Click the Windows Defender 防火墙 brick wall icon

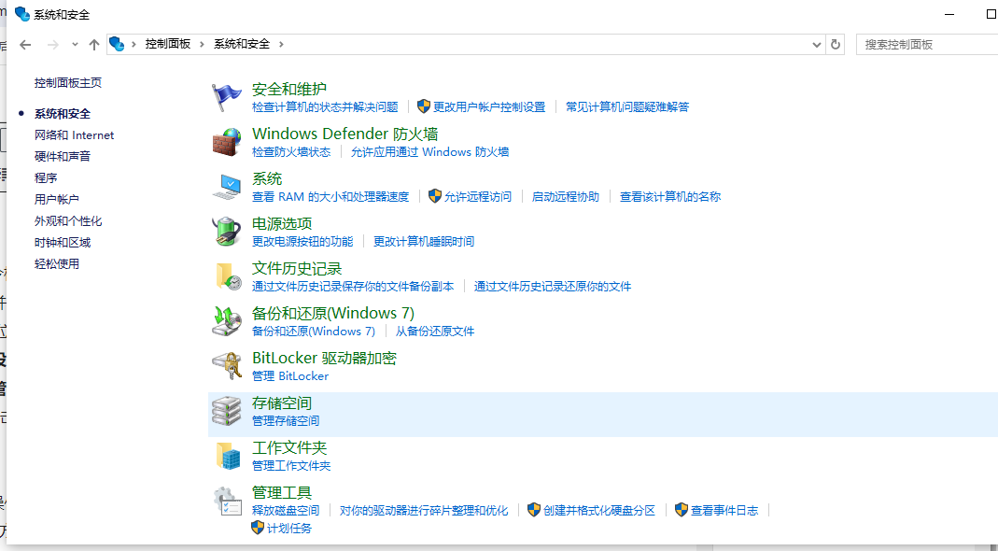point(226,141)
